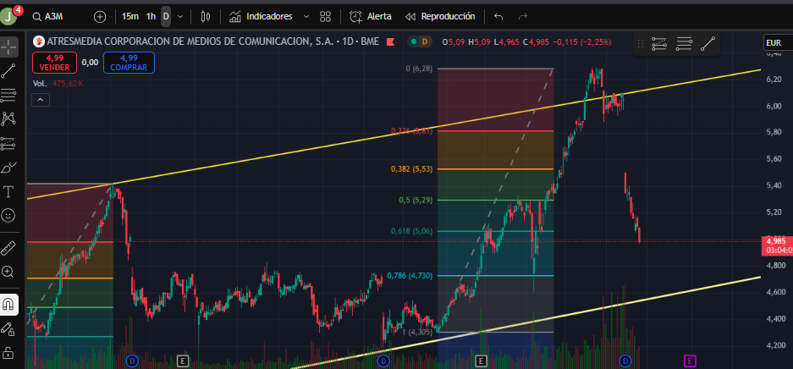Toggle lock all drawings padlock

8,352
